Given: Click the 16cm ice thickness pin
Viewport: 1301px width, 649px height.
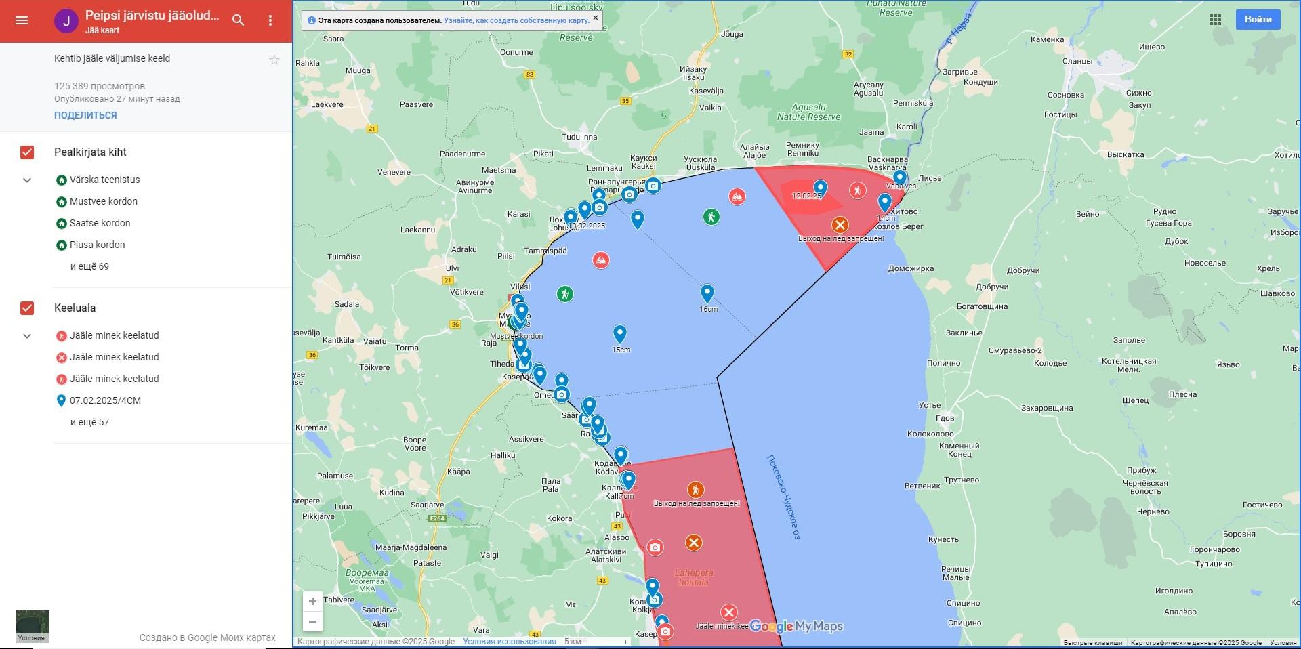Looking at the screenshot, I should click(707, 293).
